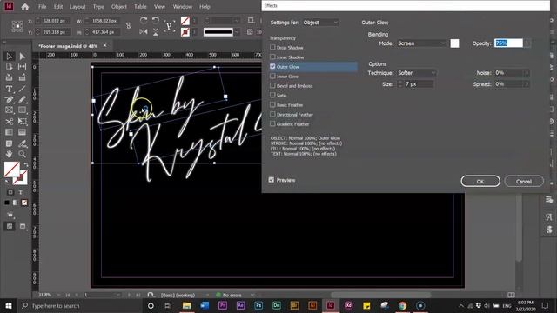Viewport: 557px width, 313px height.
Task: Enable the Satin checkbox
Action: click(x=272, y=95)
